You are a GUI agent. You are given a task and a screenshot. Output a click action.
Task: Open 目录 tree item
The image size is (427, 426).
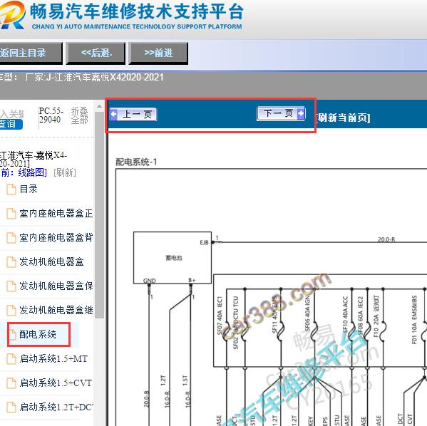pos(29,189)
